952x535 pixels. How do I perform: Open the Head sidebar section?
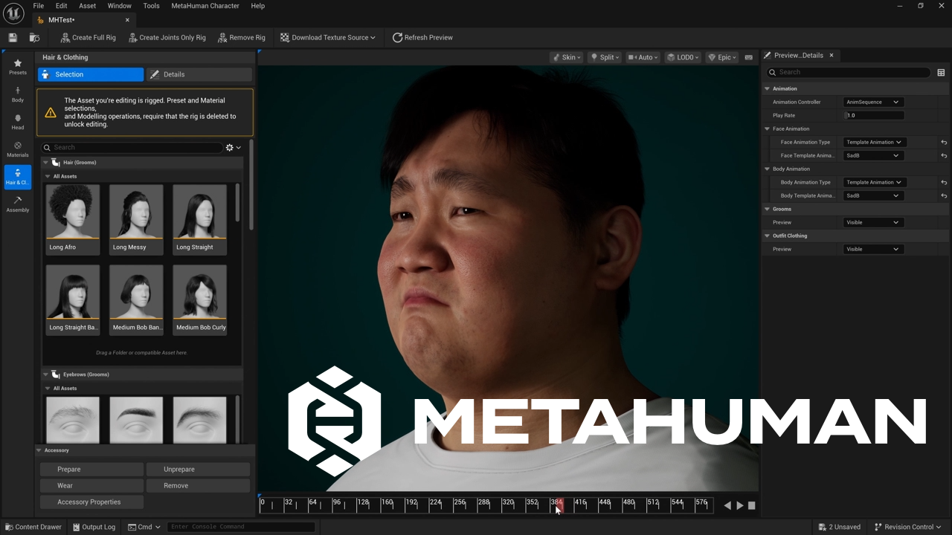point(18,122)
